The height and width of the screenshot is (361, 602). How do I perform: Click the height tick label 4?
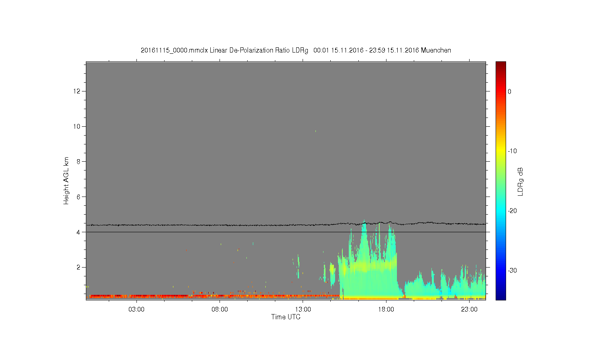79,232
